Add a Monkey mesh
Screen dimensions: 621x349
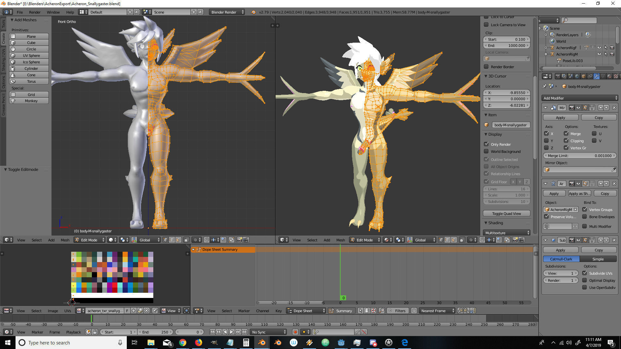[x=29, y=101]
